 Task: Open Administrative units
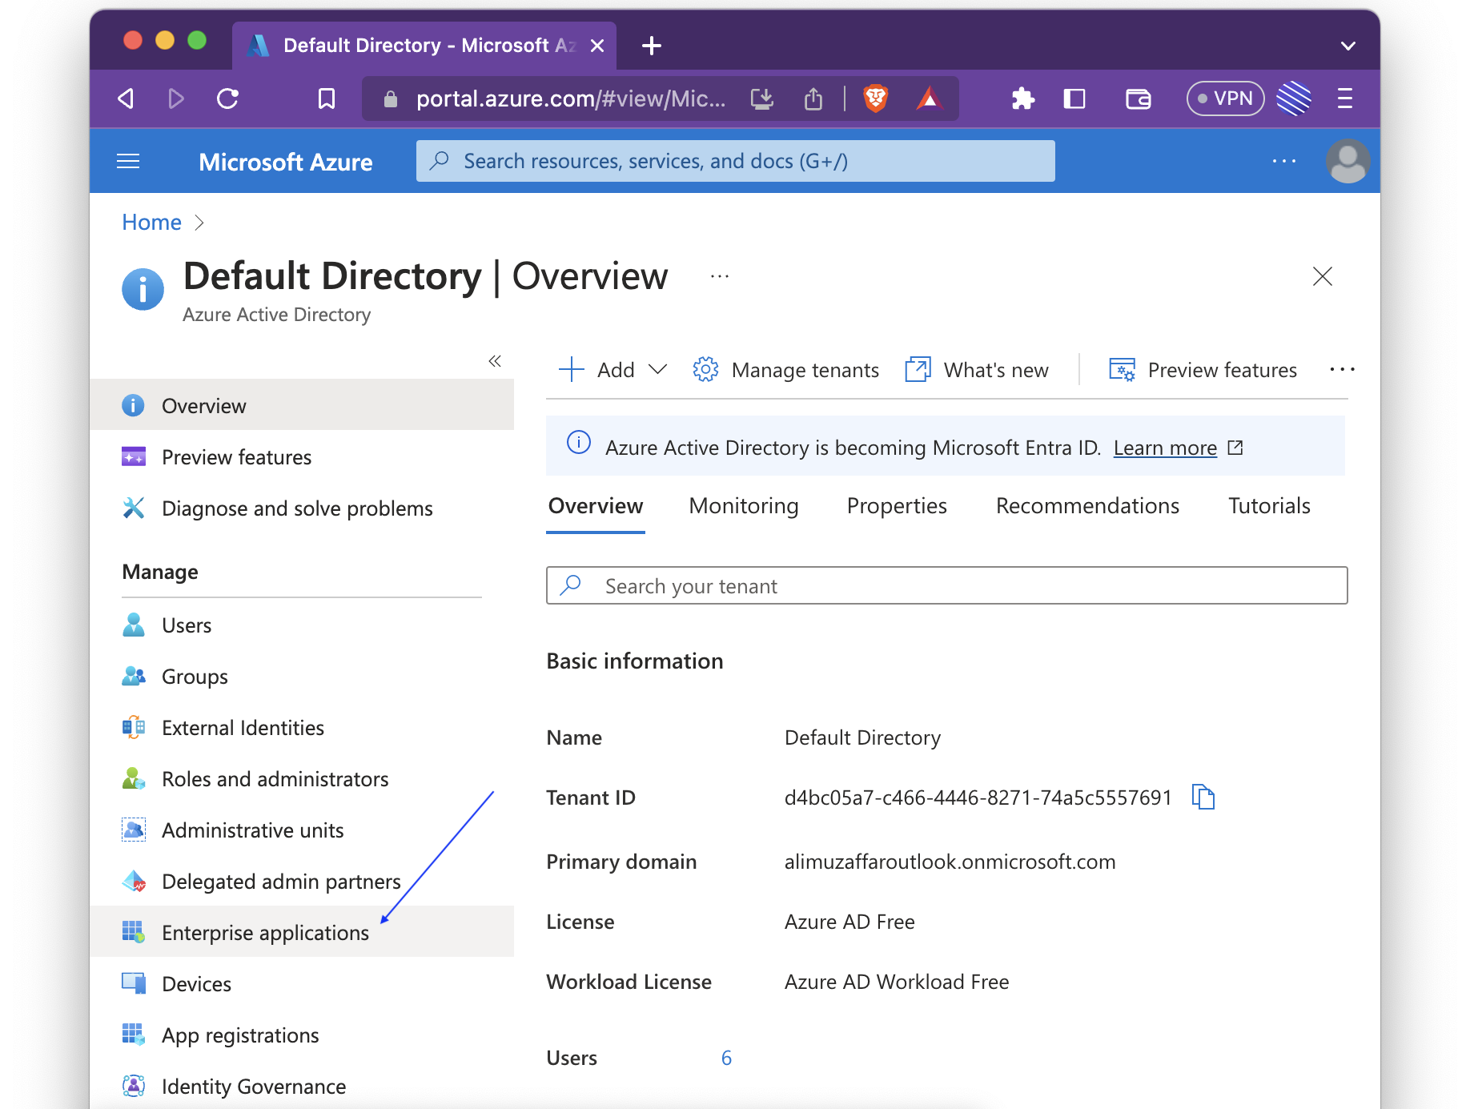click(302, 830)
